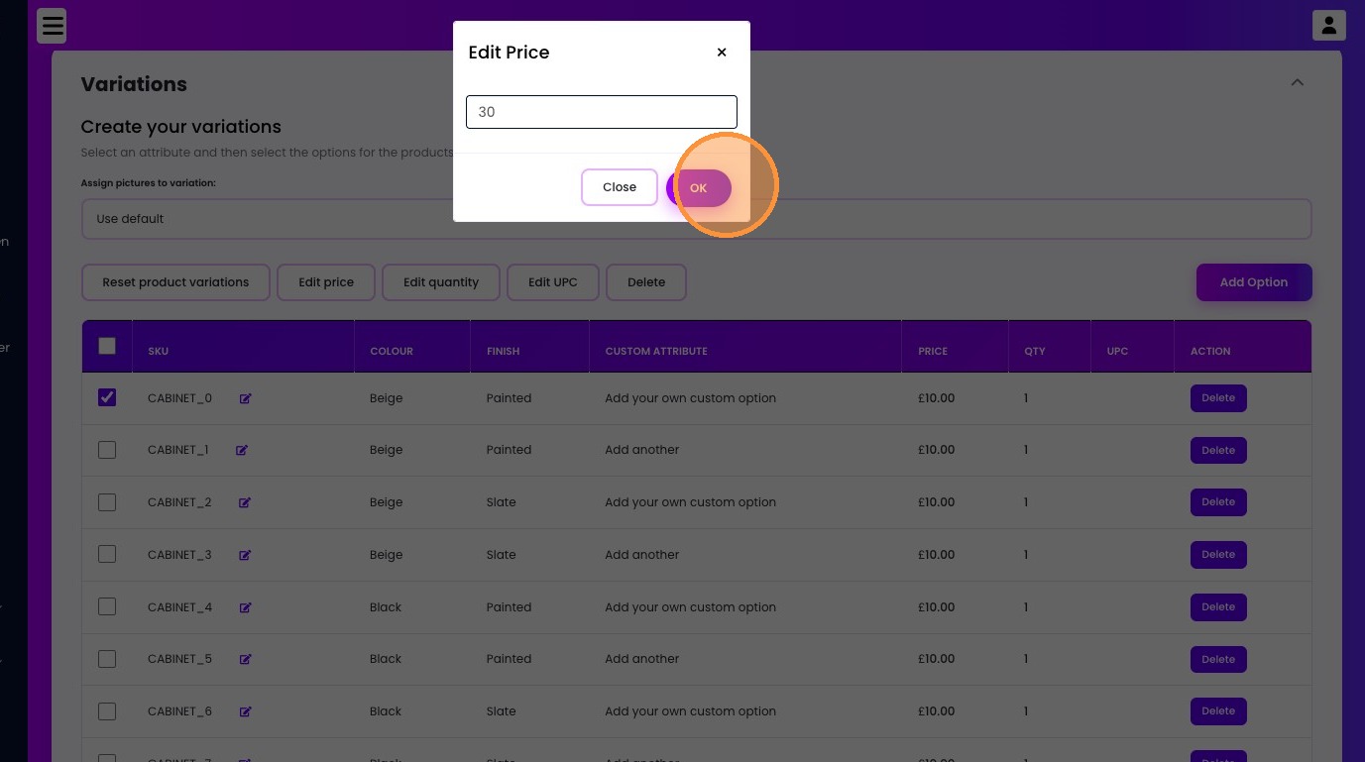Screen dimensions: 1365x762
Task: Open the user profile icon
Action: point(1328,25)
